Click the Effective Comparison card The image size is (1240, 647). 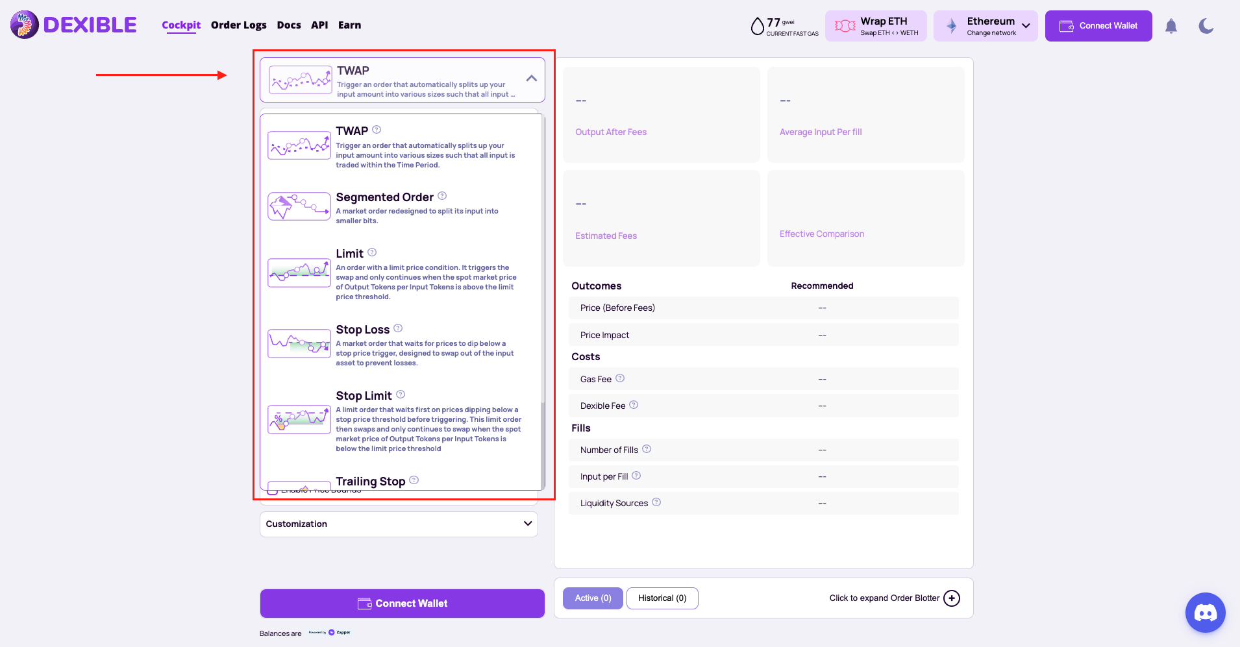point(866,218)
